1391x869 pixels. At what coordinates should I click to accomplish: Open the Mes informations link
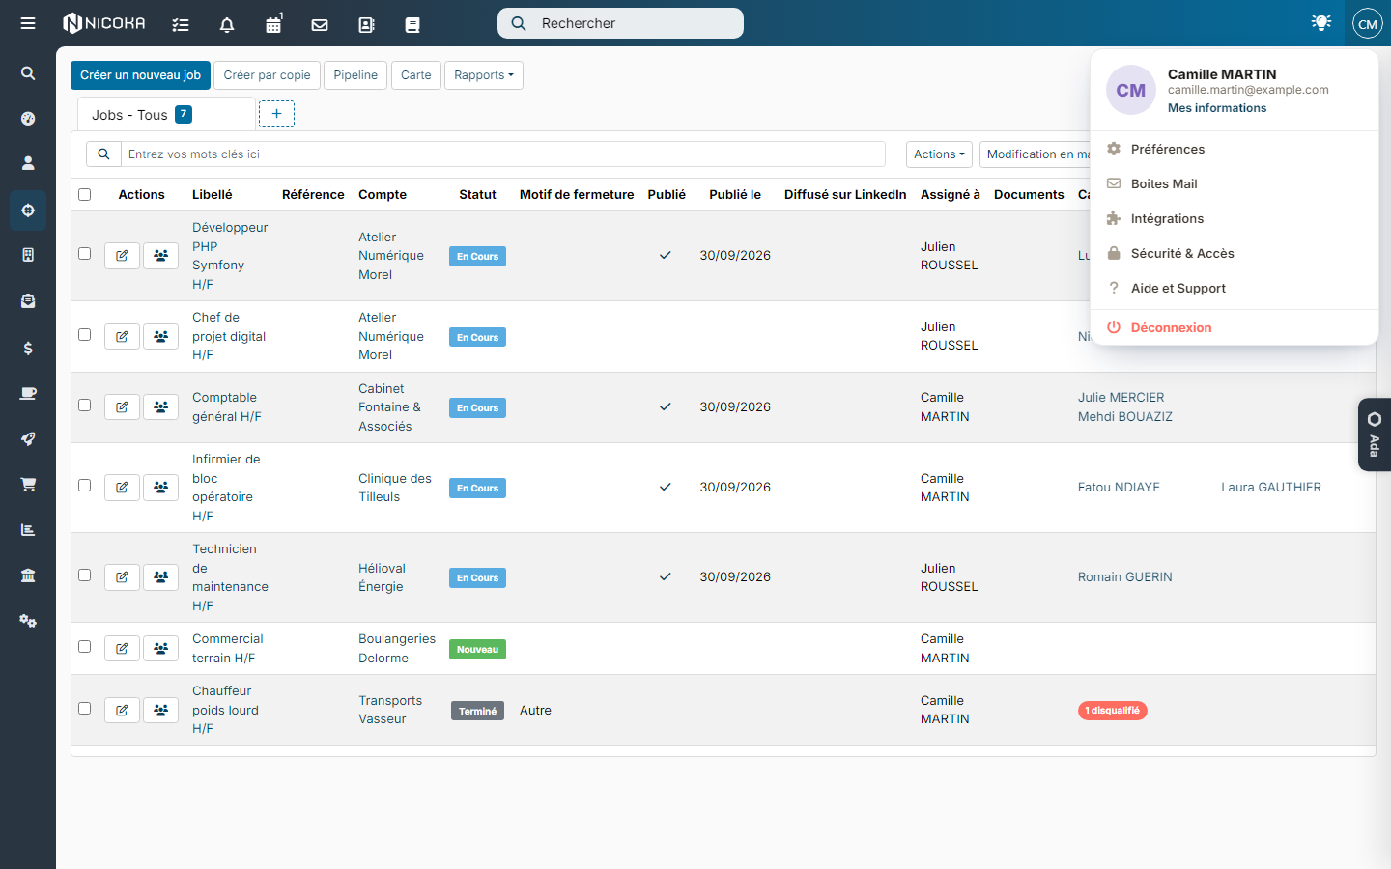pyautogui.click(x=1217, y=108)
